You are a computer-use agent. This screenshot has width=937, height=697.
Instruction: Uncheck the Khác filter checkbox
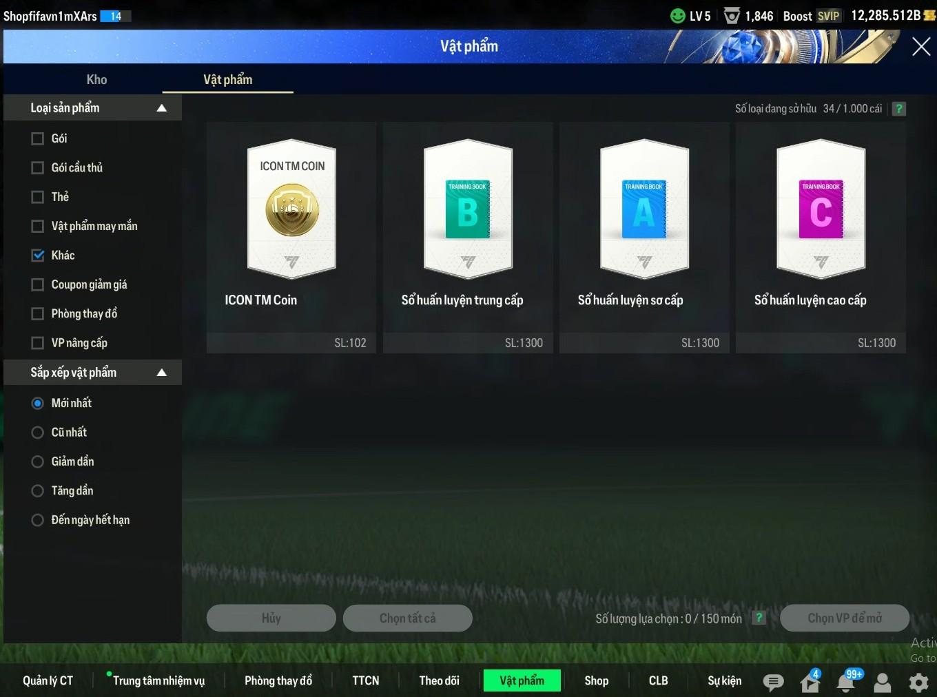(38, 256)
